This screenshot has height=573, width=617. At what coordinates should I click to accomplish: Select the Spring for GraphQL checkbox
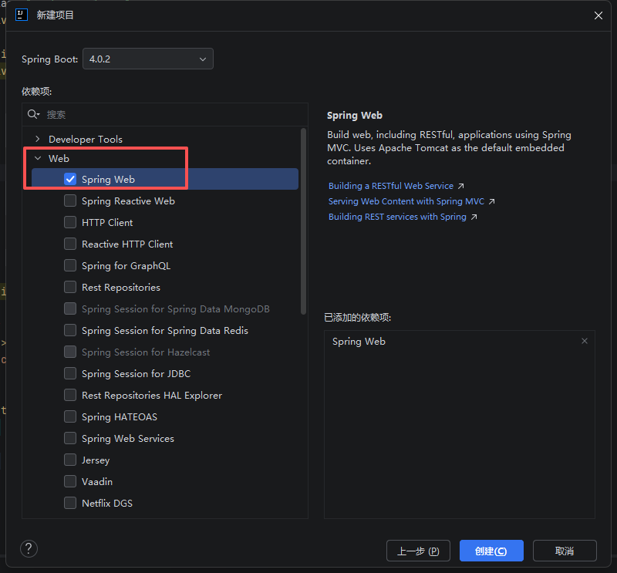pos(70,265)
